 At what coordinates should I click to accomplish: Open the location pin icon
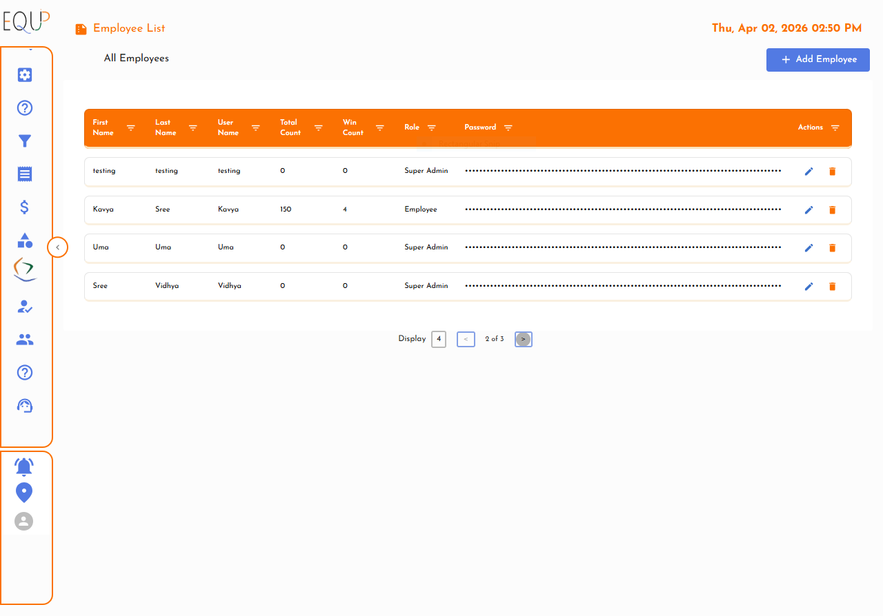coord(24,493)
